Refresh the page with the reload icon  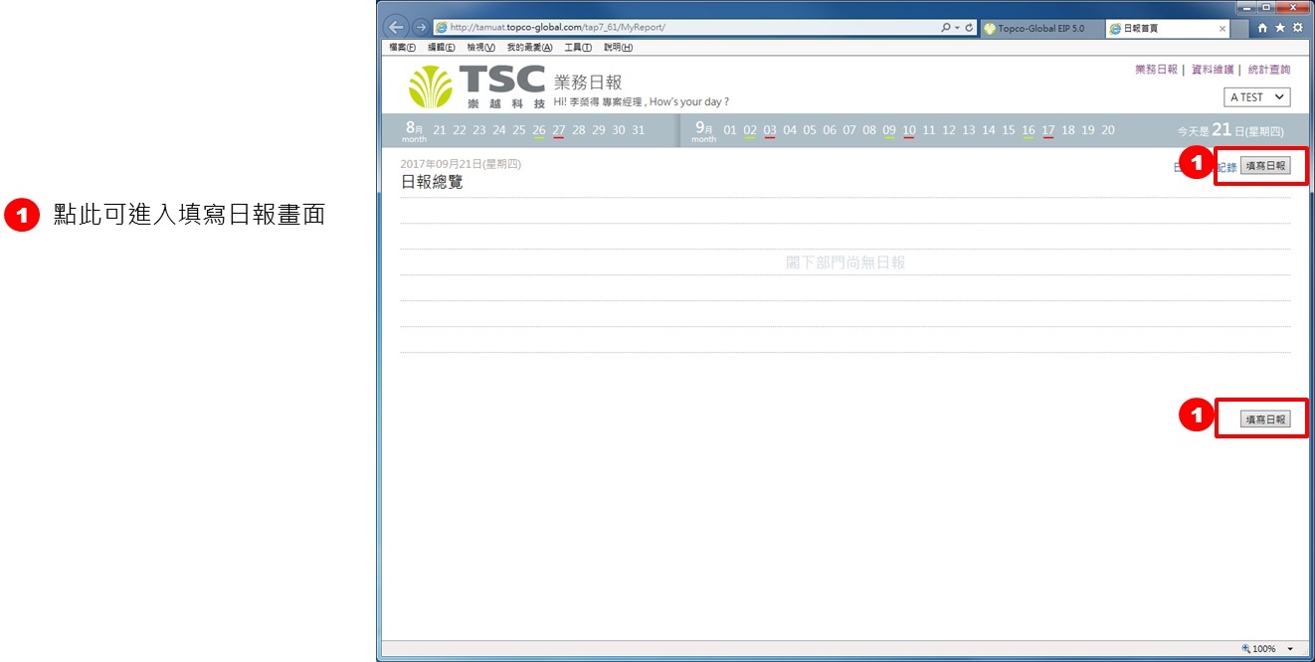pos(969,28)
